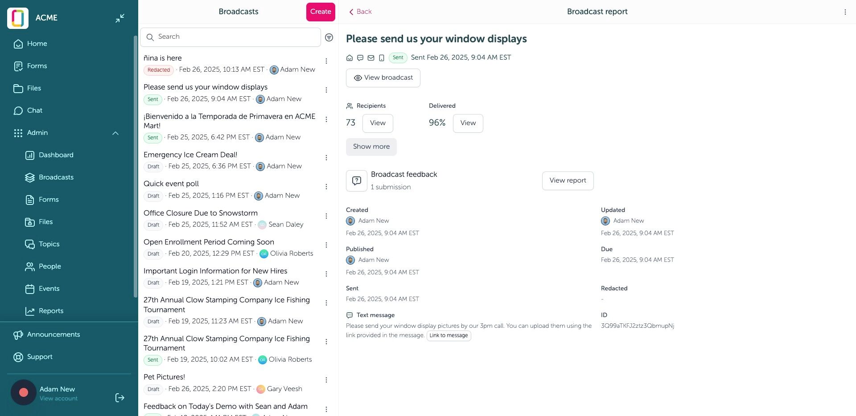Click the logout icon beside Adam New
This screenshot has width=856, height=416.
(119, 398)
